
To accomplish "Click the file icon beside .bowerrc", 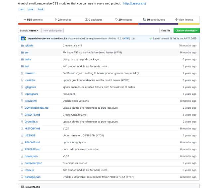I will pos(22,73).
